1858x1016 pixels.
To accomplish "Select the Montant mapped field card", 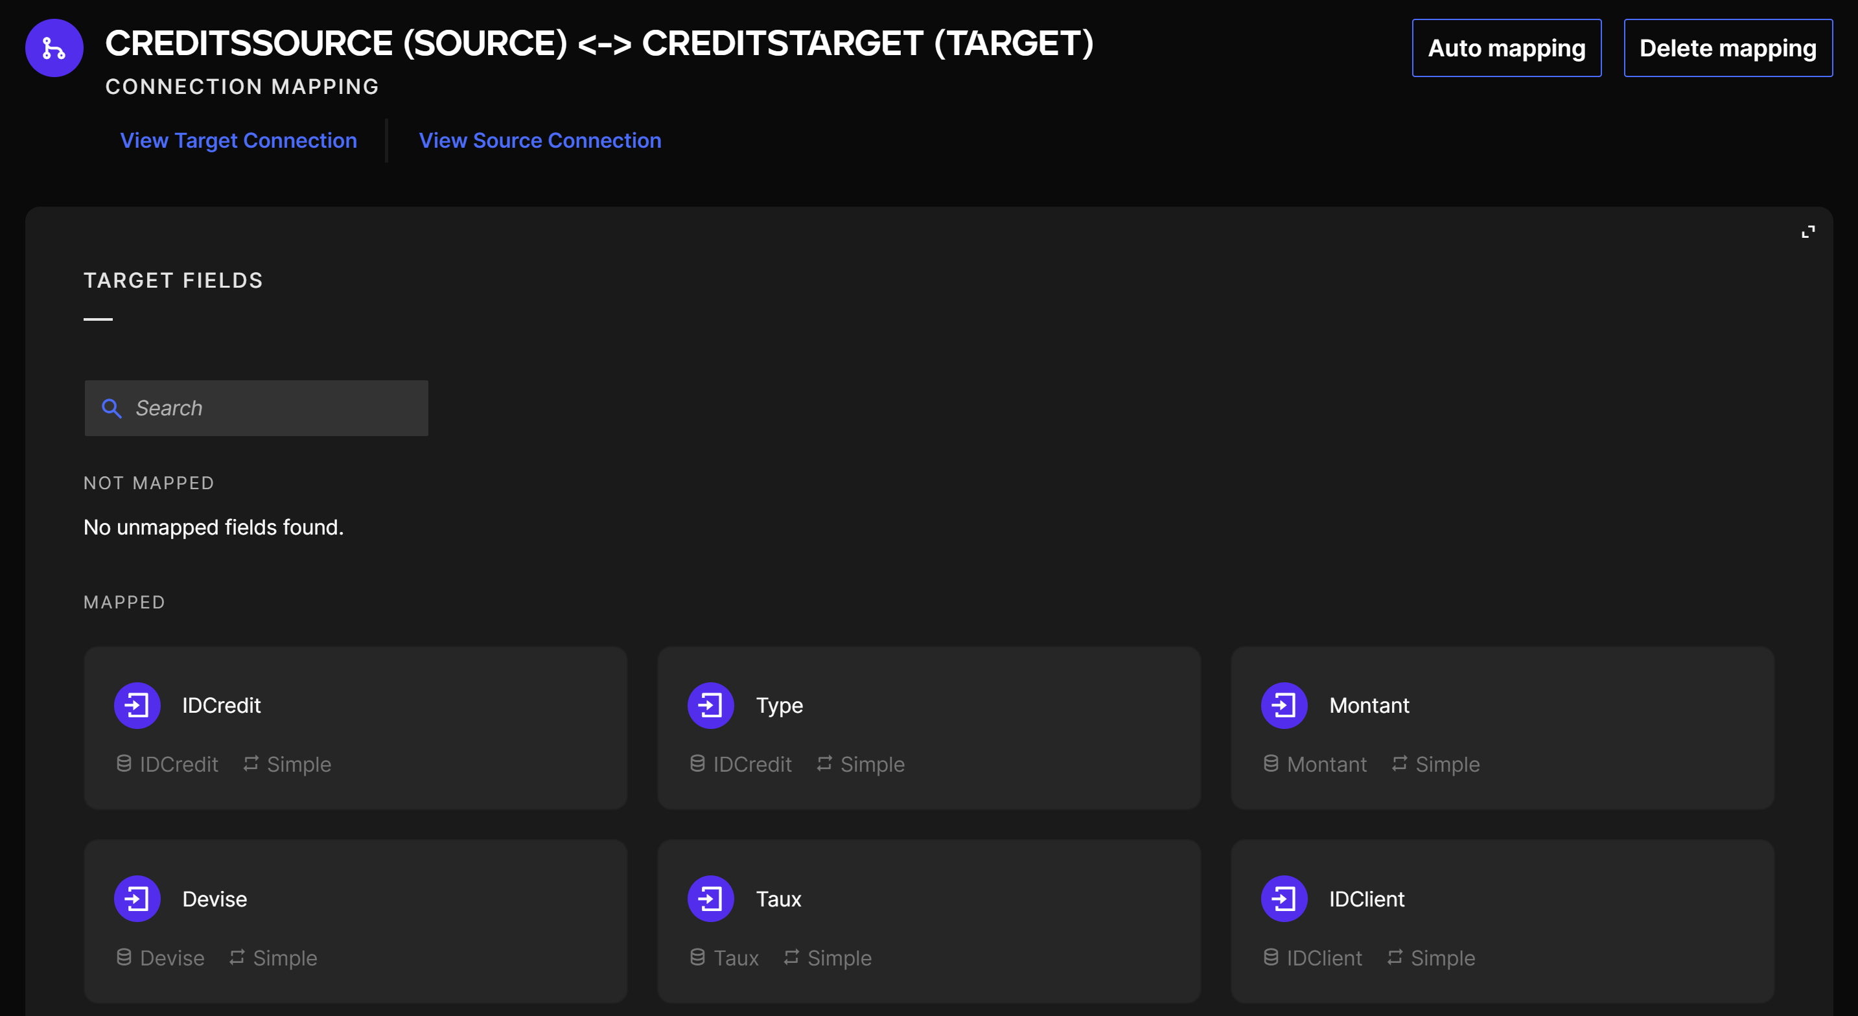I will (1502, 727).
